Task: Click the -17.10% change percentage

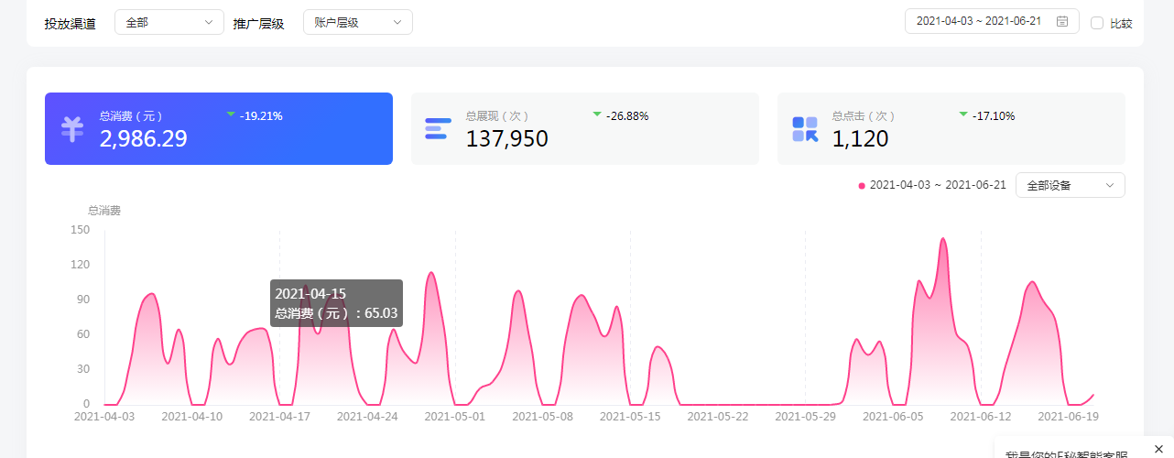Action: point(994,116)
